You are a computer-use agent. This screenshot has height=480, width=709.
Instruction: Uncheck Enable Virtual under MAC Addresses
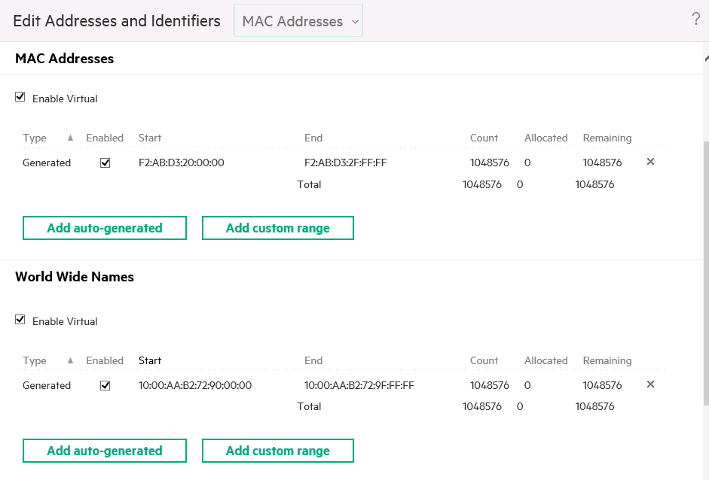point(20,97)
